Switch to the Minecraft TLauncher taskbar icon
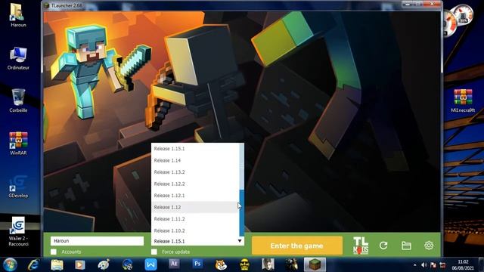Viewport: 484px width, 272px height. (x=315, y=264)
